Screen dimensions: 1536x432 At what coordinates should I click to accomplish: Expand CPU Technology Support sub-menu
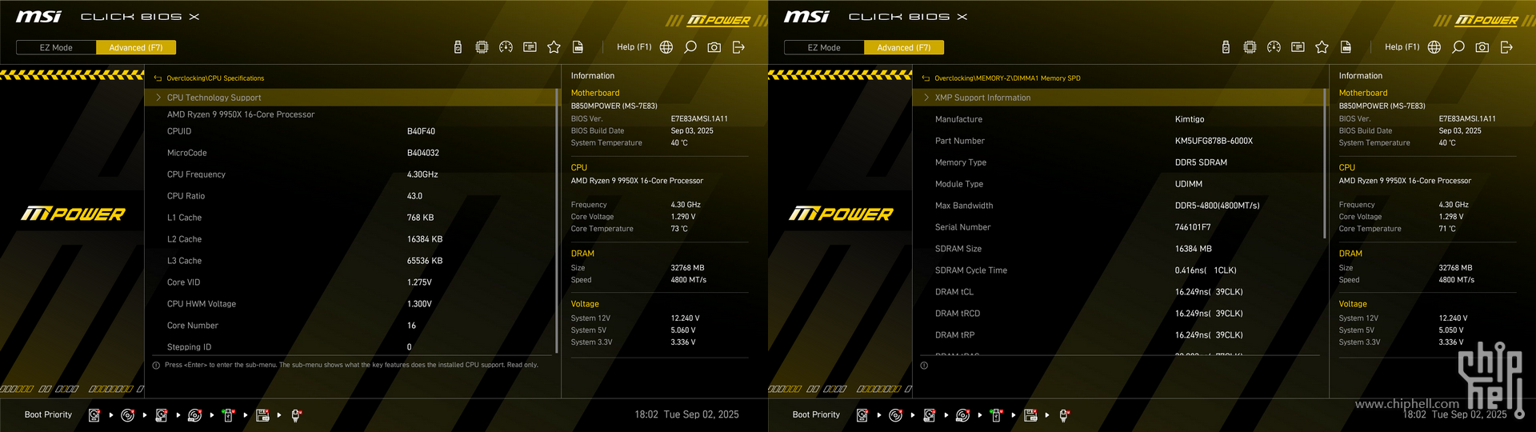click(x=350, y=98)
